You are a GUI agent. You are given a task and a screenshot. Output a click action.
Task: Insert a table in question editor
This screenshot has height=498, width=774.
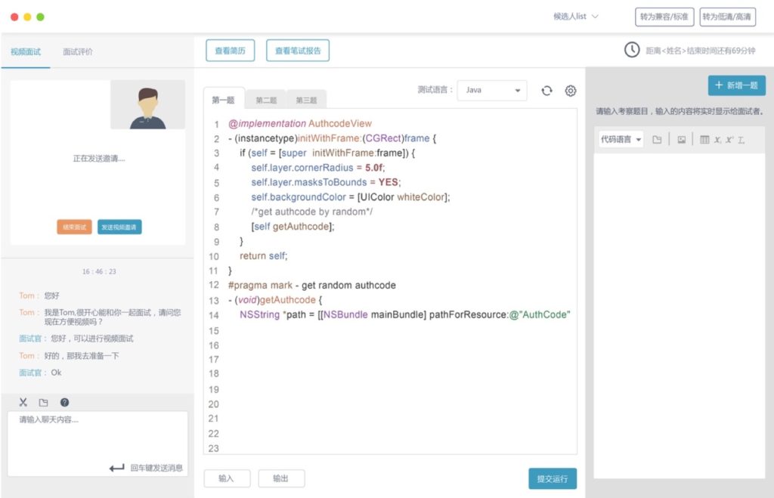pyautogui.click(x=704, y=140)
